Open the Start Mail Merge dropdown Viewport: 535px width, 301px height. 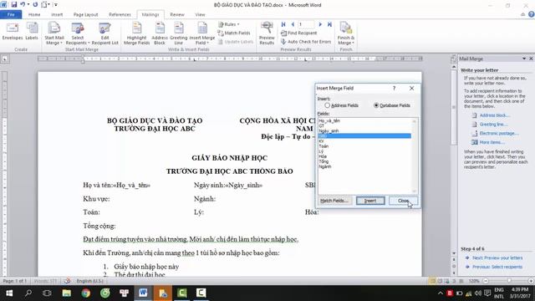click(53, 33)
